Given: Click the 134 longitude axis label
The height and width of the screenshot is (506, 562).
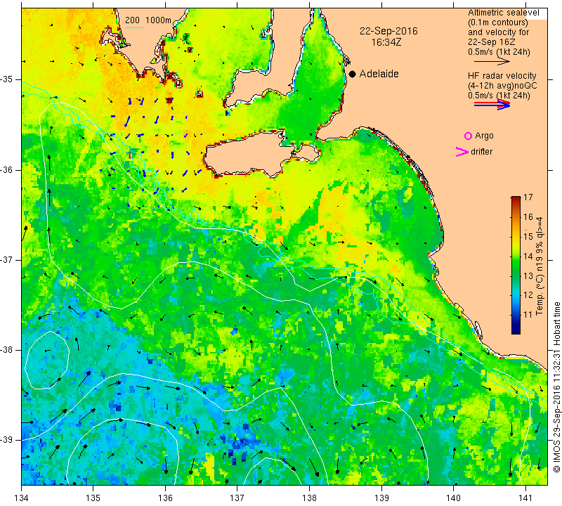Looking at the screenshot, I should tap(22, 498).
